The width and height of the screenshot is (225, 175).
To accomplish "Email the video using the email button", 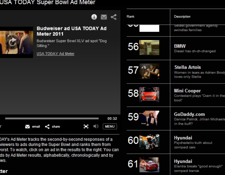I will [x=33, y=126].
